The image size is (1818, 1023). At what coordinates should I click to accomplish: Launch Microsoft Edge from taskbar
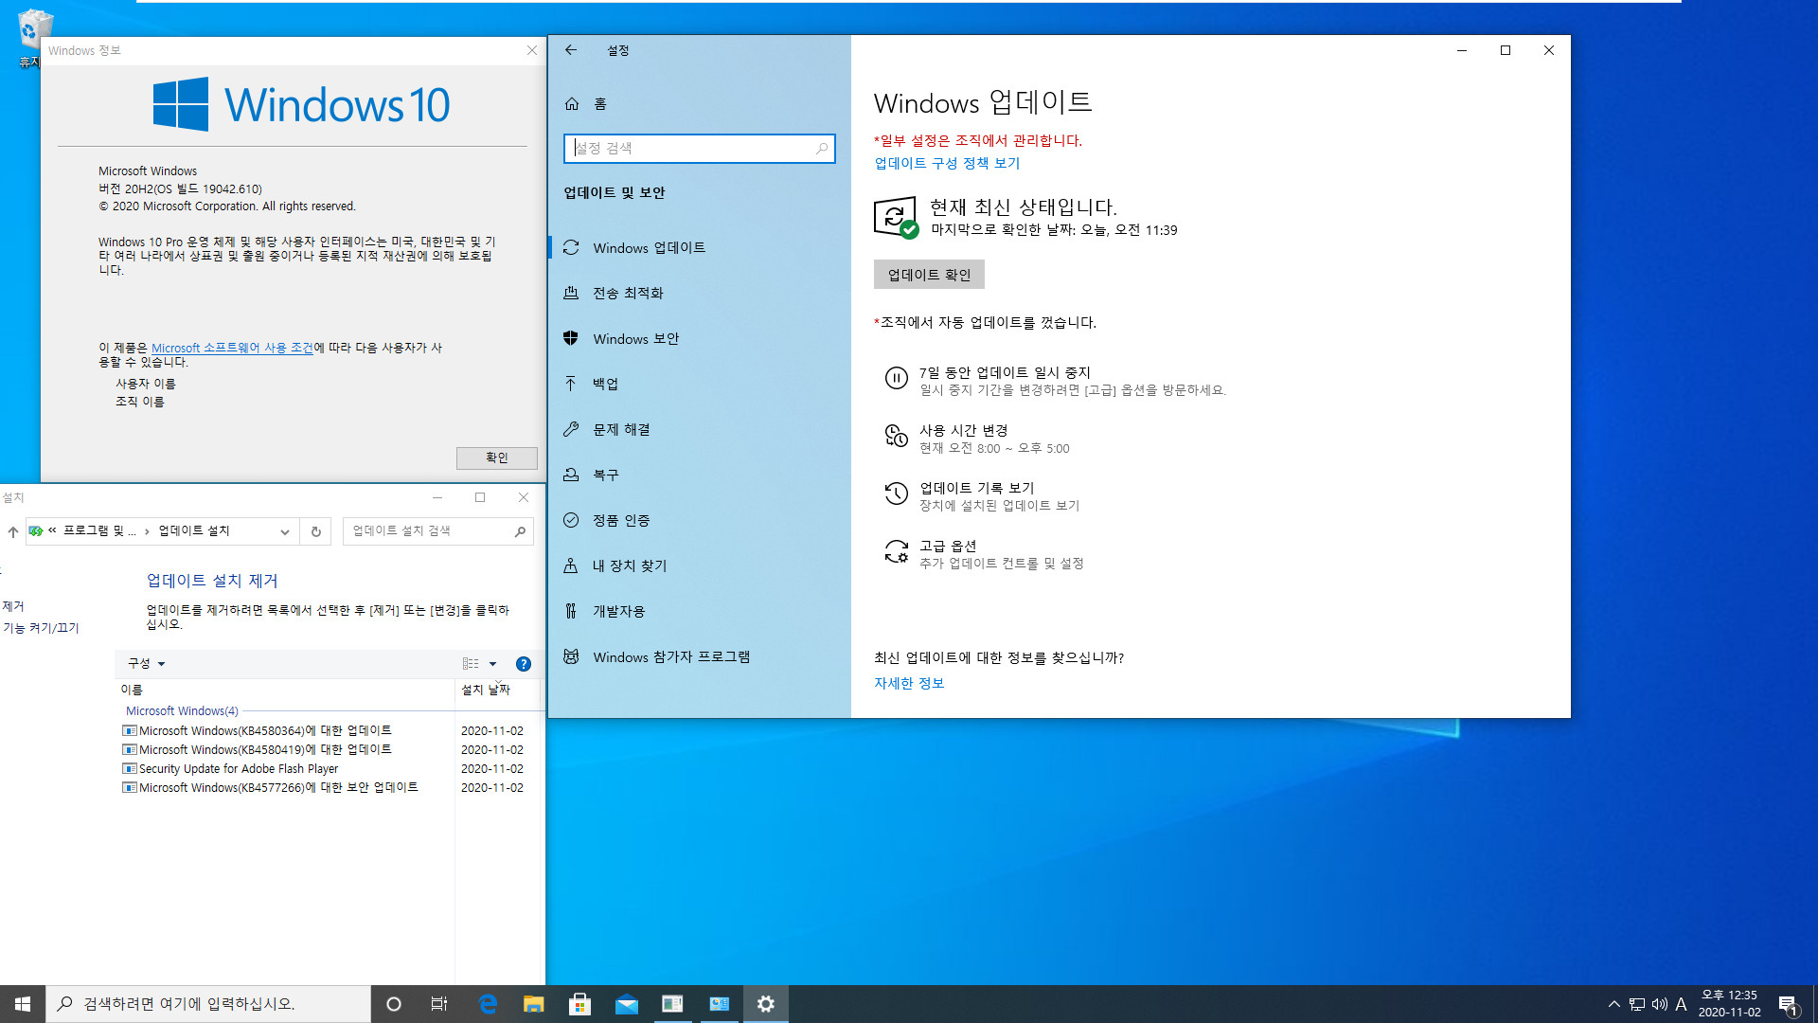[488, 1004]
